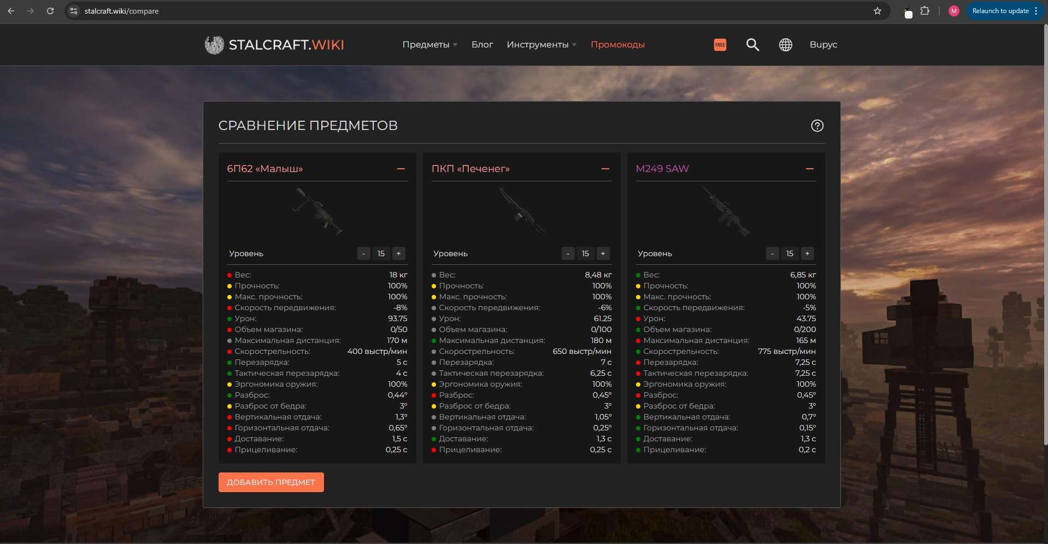The image size is (1048, 544).
Task: Open STALCRAFT.WIKI home logo
Action: point(274,45)
